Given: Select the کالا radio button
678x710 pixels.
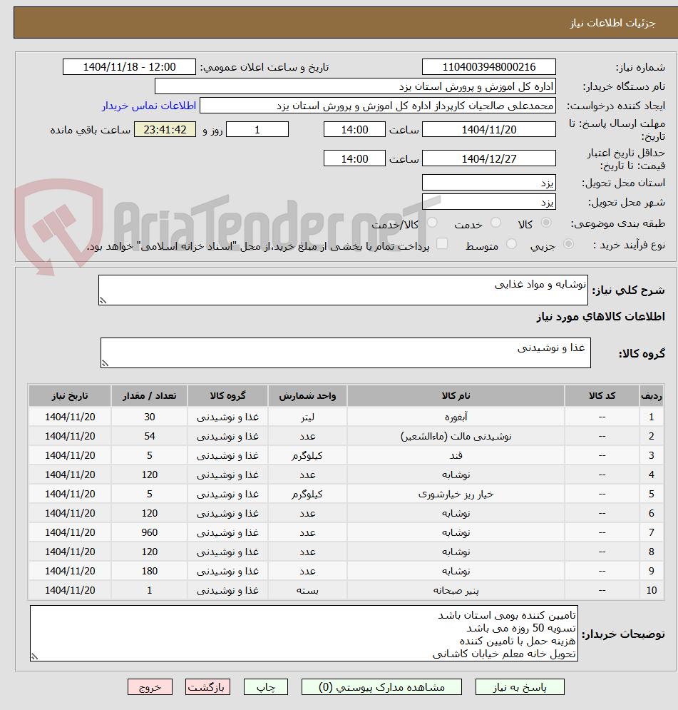Looking at the screenshot, I should (546, 223).
